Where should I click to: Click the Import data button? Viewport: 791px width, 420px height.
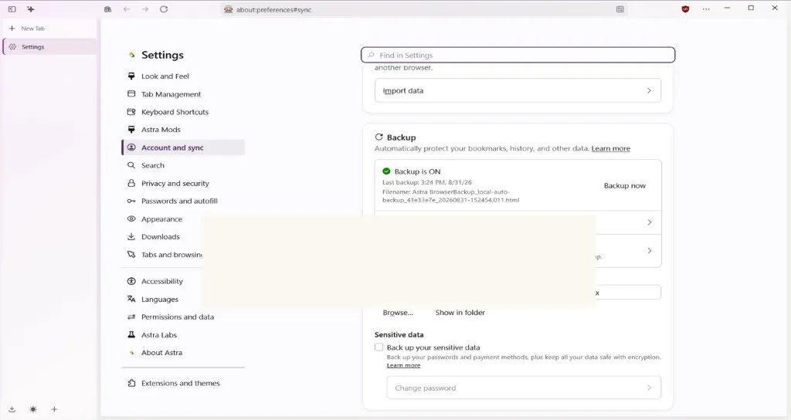518,91
